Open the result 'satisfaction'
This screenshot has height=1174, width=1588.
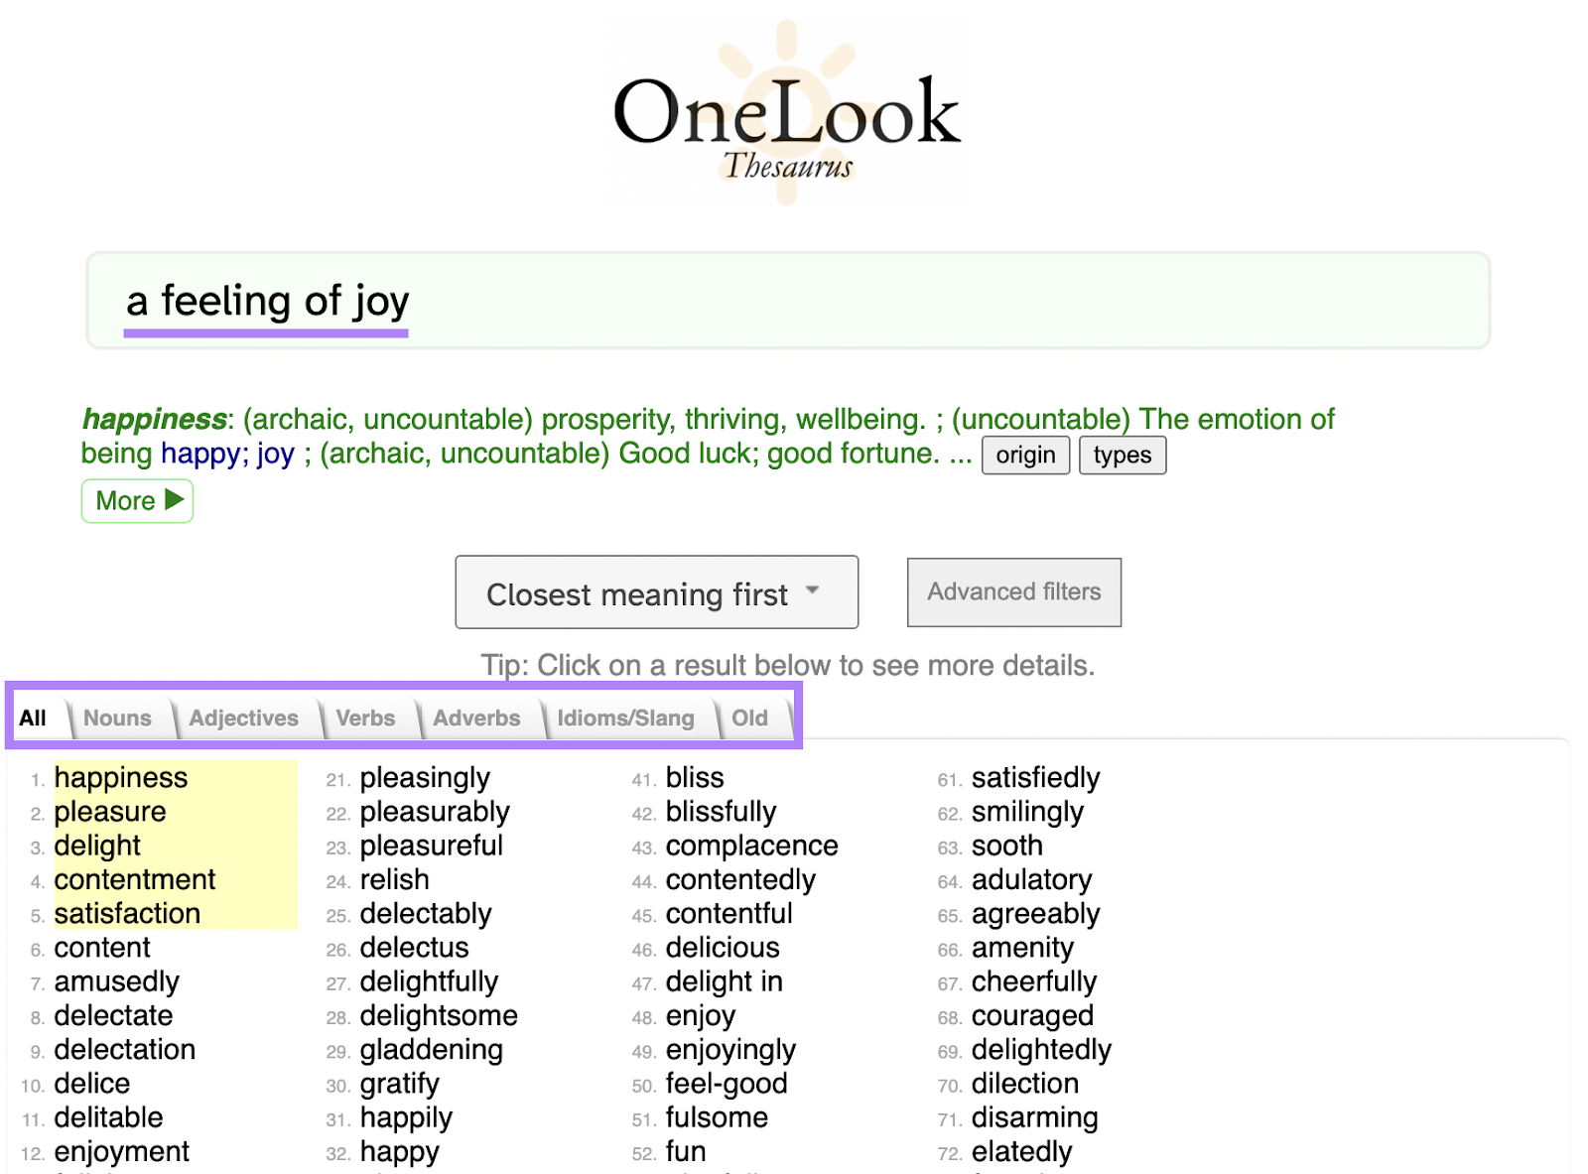pyautogui.click(x=127, y=913)
